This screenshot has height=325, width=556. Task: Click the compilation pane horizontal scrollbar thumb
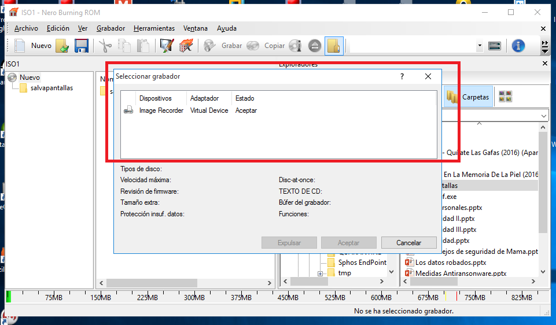point(152,283)
